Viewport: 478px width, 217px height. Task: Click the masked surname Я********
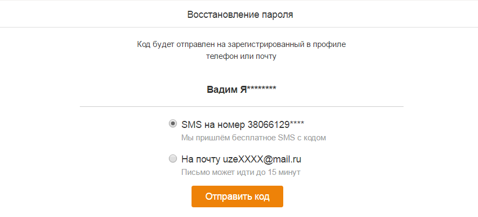point(258,89)
